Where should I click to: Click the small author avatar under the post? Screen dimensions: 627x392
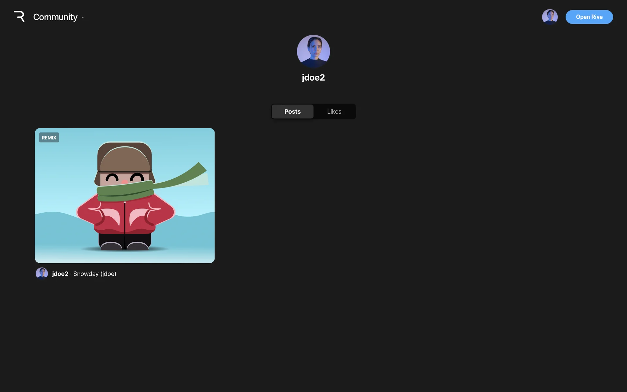click(42, 274)
